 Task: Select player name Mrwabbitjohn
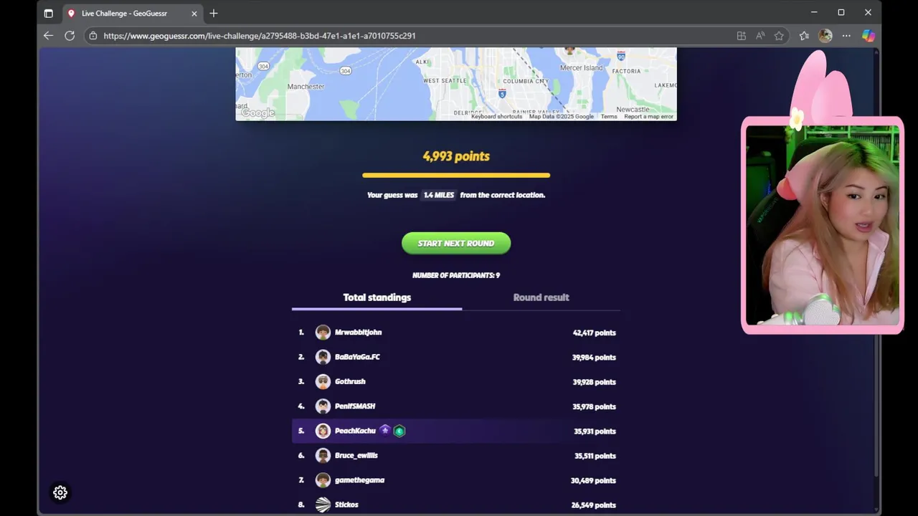(x=358, y=333)
